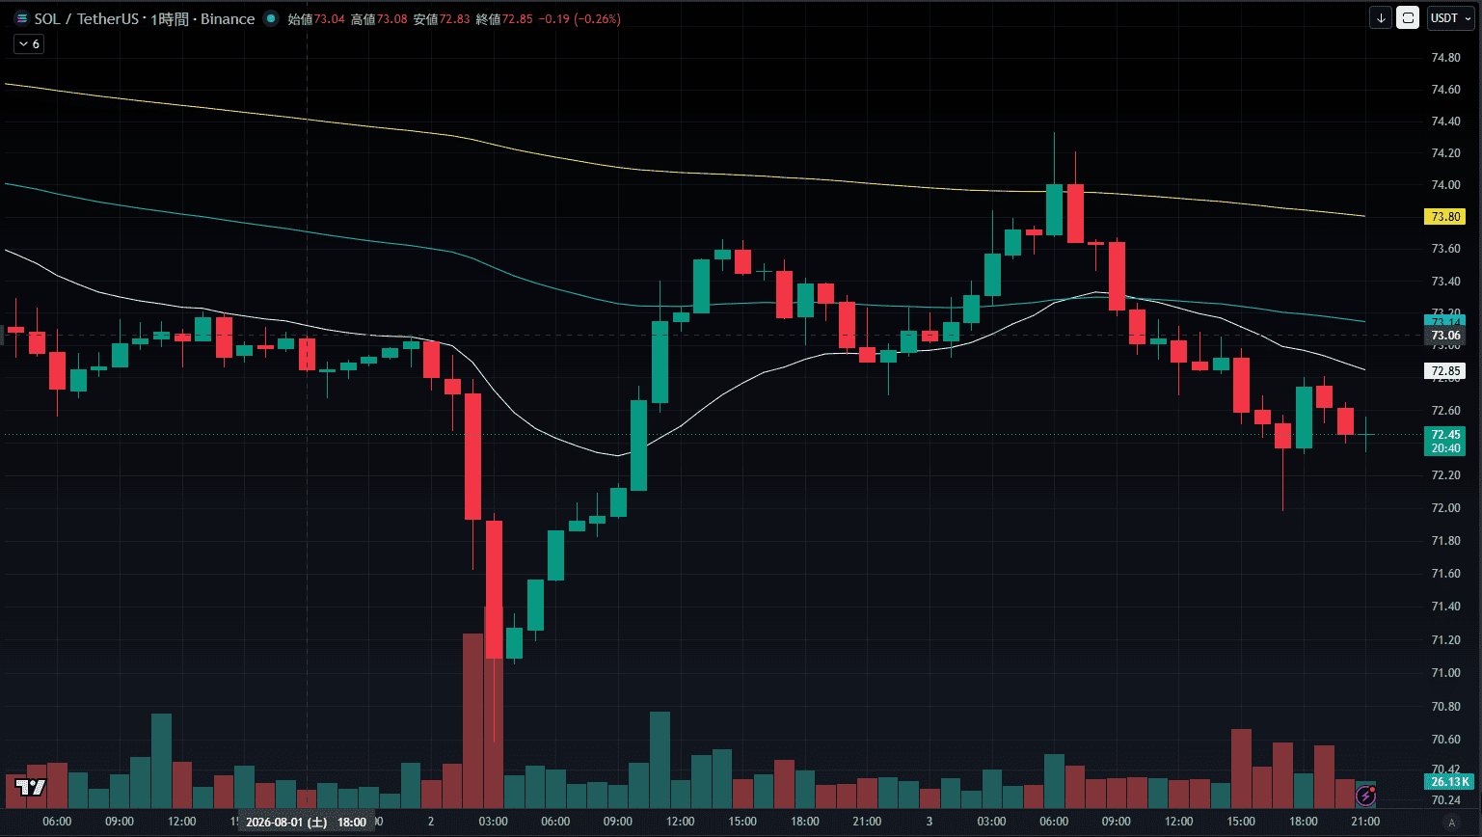The width and height of the screenshot is (1482, 837).
Task: Open the TradingView logo at bottom left
Action: tap(31, 787)
